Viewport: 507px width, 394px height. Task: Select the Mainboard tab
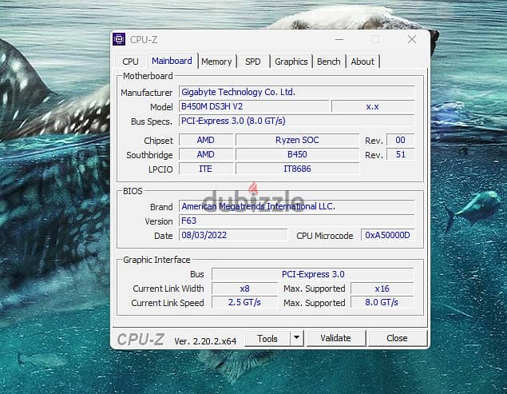172,61
